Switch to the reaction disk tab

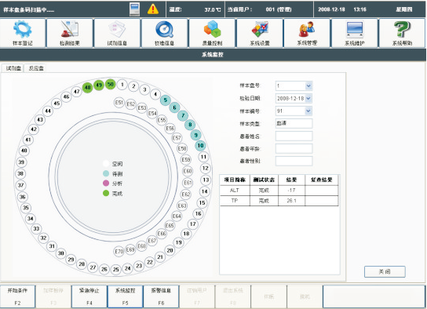click(x=36, y=68)
